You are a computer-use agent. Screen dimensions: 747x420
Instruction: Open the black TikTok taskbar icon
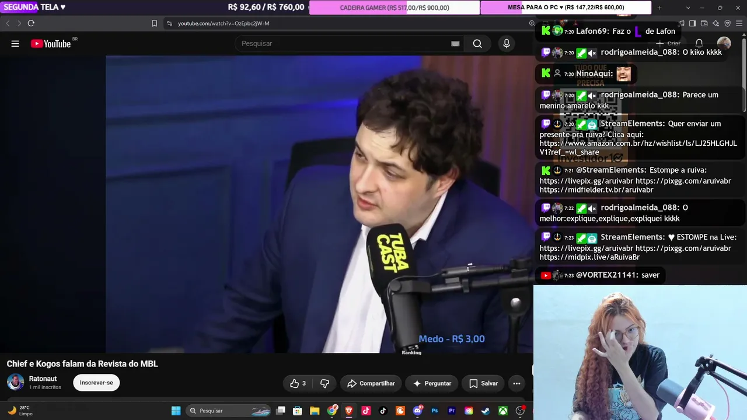pyautogui.click(x=383, y=411)
